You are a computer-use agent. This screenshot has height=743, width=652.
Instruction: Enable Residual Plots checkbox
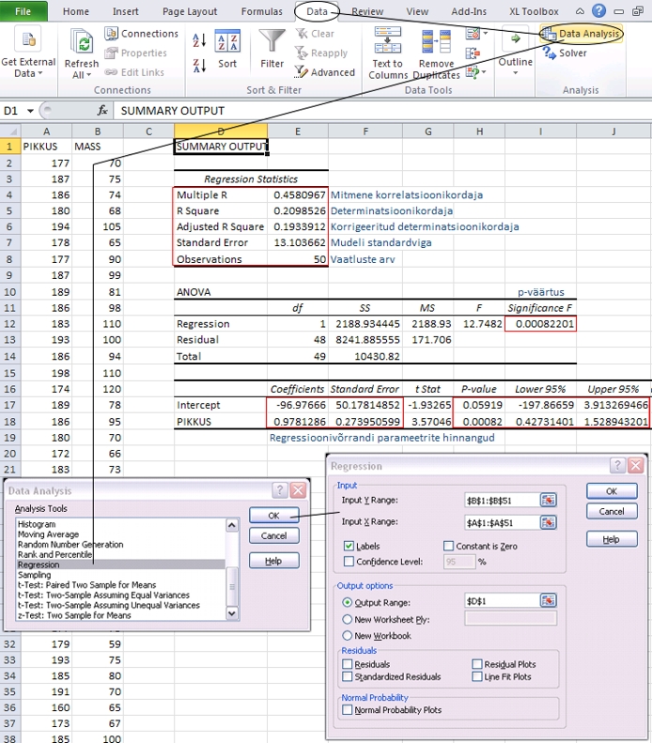click(x=477, y=664)
